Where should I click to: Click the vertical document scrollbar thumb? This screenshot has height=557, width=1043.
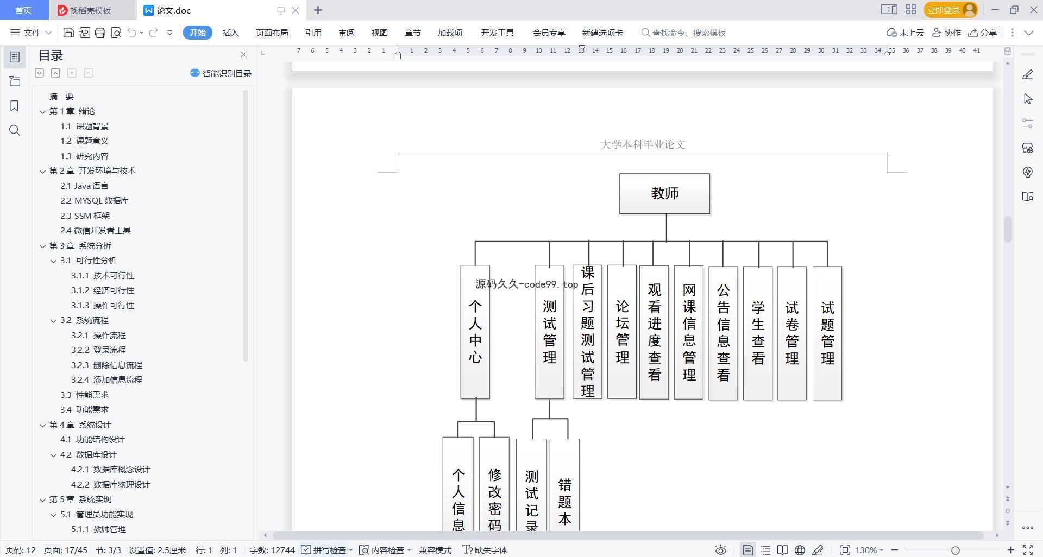(x=1008, y=229)
